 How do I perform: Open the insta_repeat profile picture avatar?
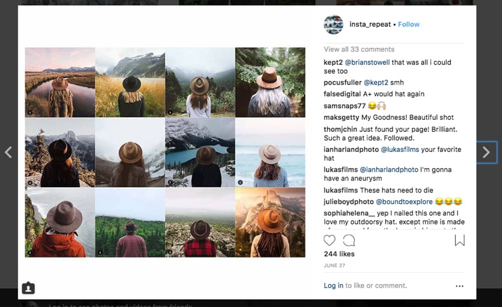coord(333,25)
